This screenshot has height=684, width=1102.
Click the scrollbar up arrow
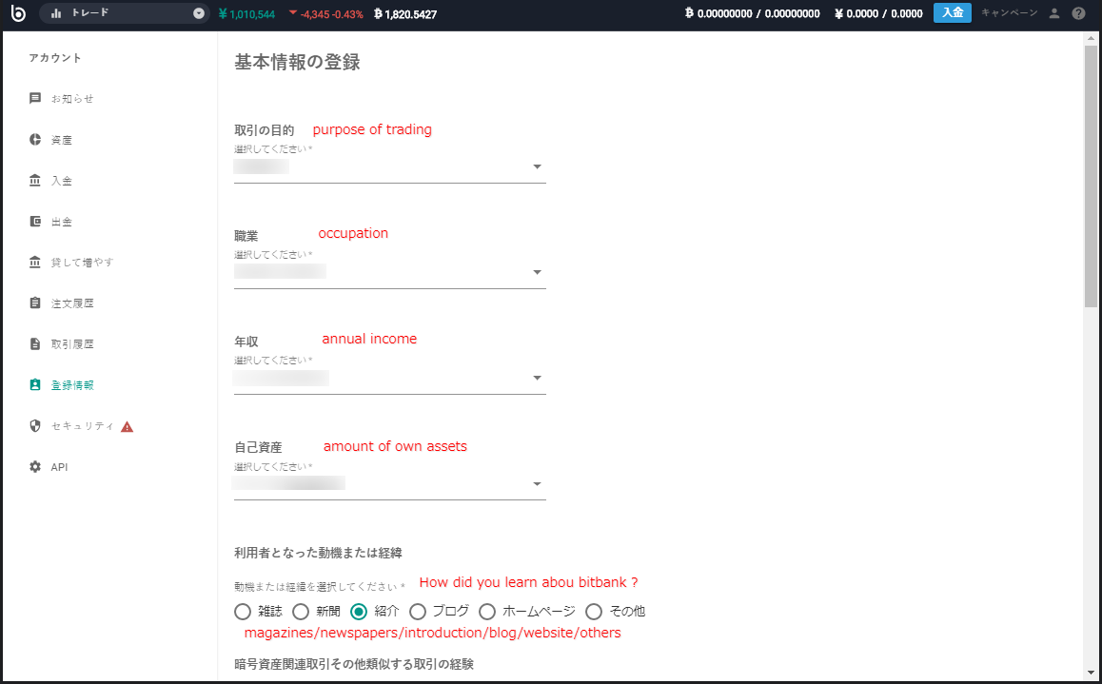[1091, 39]
